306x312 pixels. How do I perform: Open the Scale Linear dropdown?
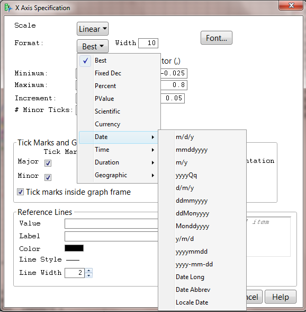[93, 29]
